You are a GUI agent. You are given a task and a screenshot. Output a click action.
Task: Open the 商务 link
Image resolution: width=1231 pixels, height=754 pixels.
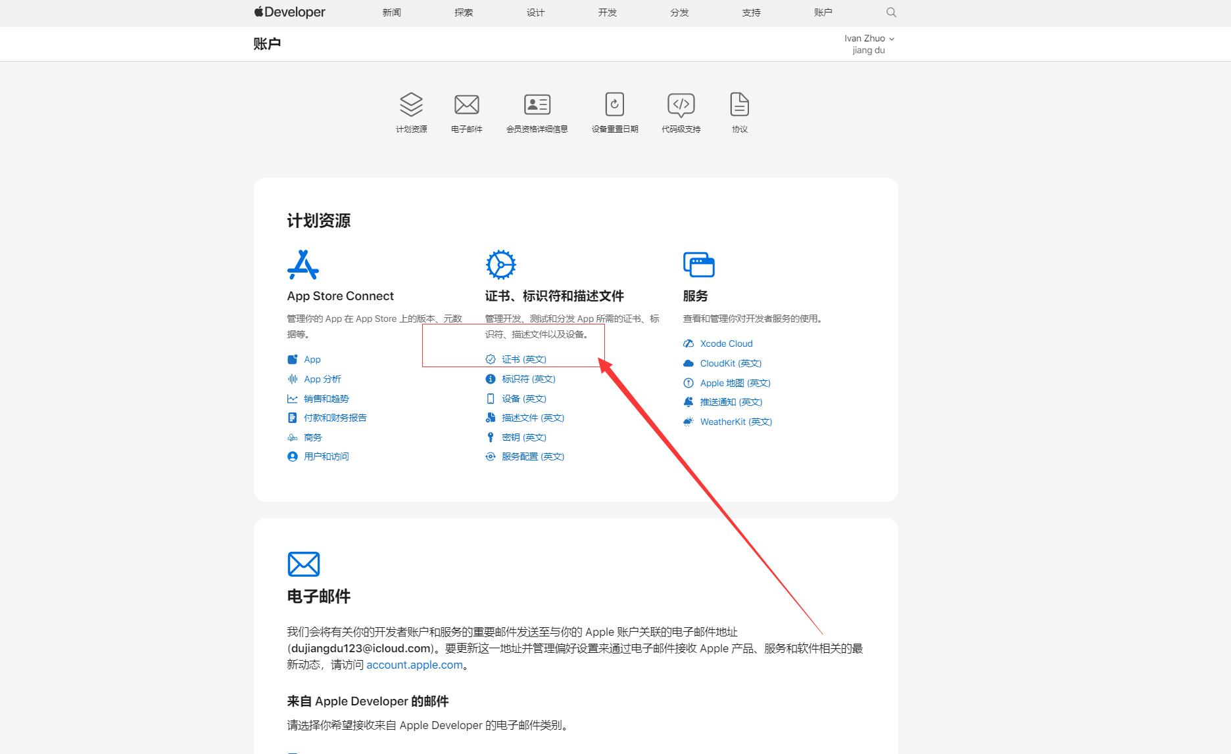313,437
